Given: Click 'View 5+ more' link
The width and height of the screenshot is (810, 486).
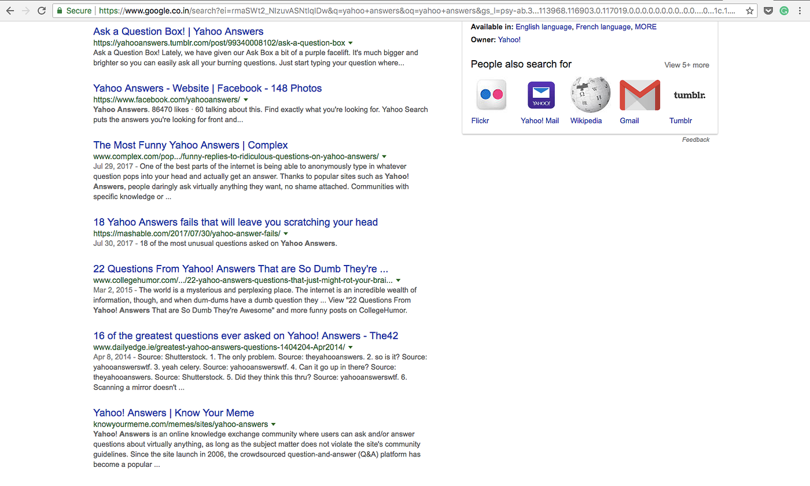Looking at the screenshot, I should (x=687, y=65).
